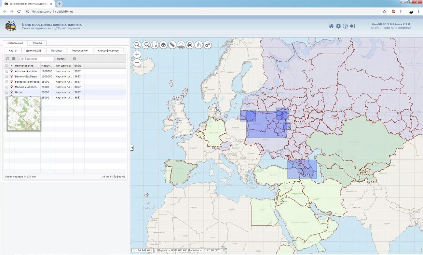Click map pin for Абхазия-Азербайджан row
The height and width of the screenshot is (255, 423).
pos(11,71)
